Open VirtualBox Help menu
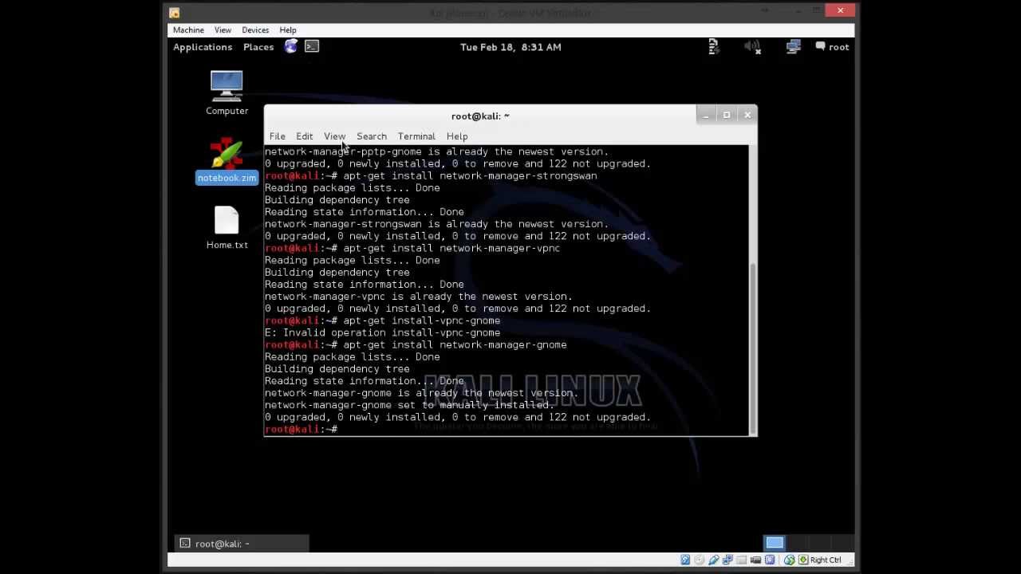The image size is (1021, 574). tap(288, 30)
